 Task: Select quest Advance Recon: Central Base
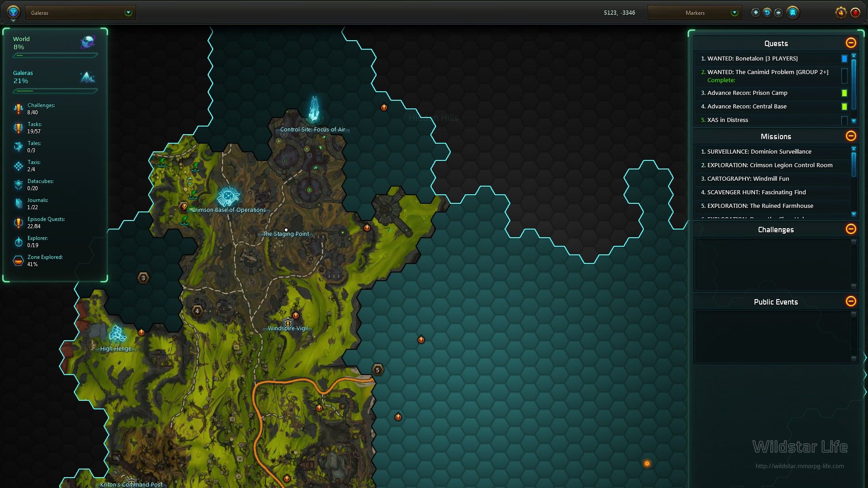coord(772,107)
